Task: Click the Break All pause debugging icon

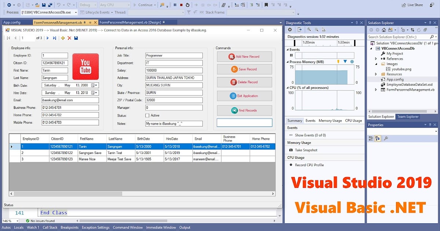Action: [x=175, y=5]
